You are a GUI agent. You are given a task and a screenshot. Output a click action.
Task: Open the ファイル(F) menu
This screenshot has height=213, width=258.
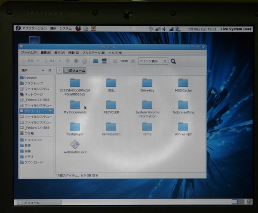[29, 53]
